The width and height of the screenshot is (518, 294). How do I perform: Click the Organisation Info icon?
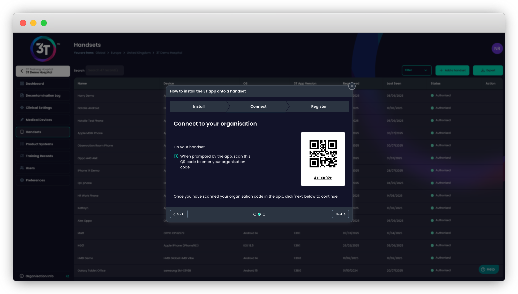point(22,276)
